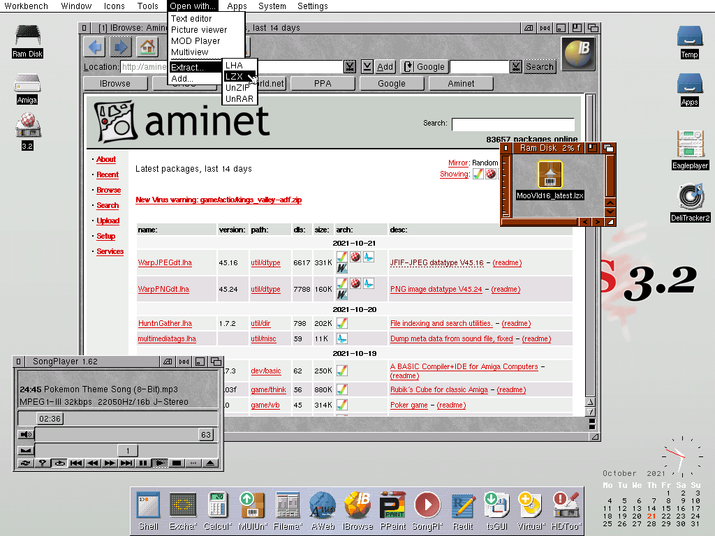
Task: Pause SongPlayer playback
Action: pos(142,463)
